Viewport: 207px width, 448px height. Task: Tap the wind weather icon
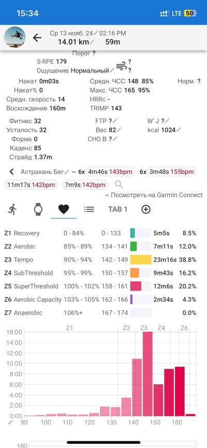121,66
